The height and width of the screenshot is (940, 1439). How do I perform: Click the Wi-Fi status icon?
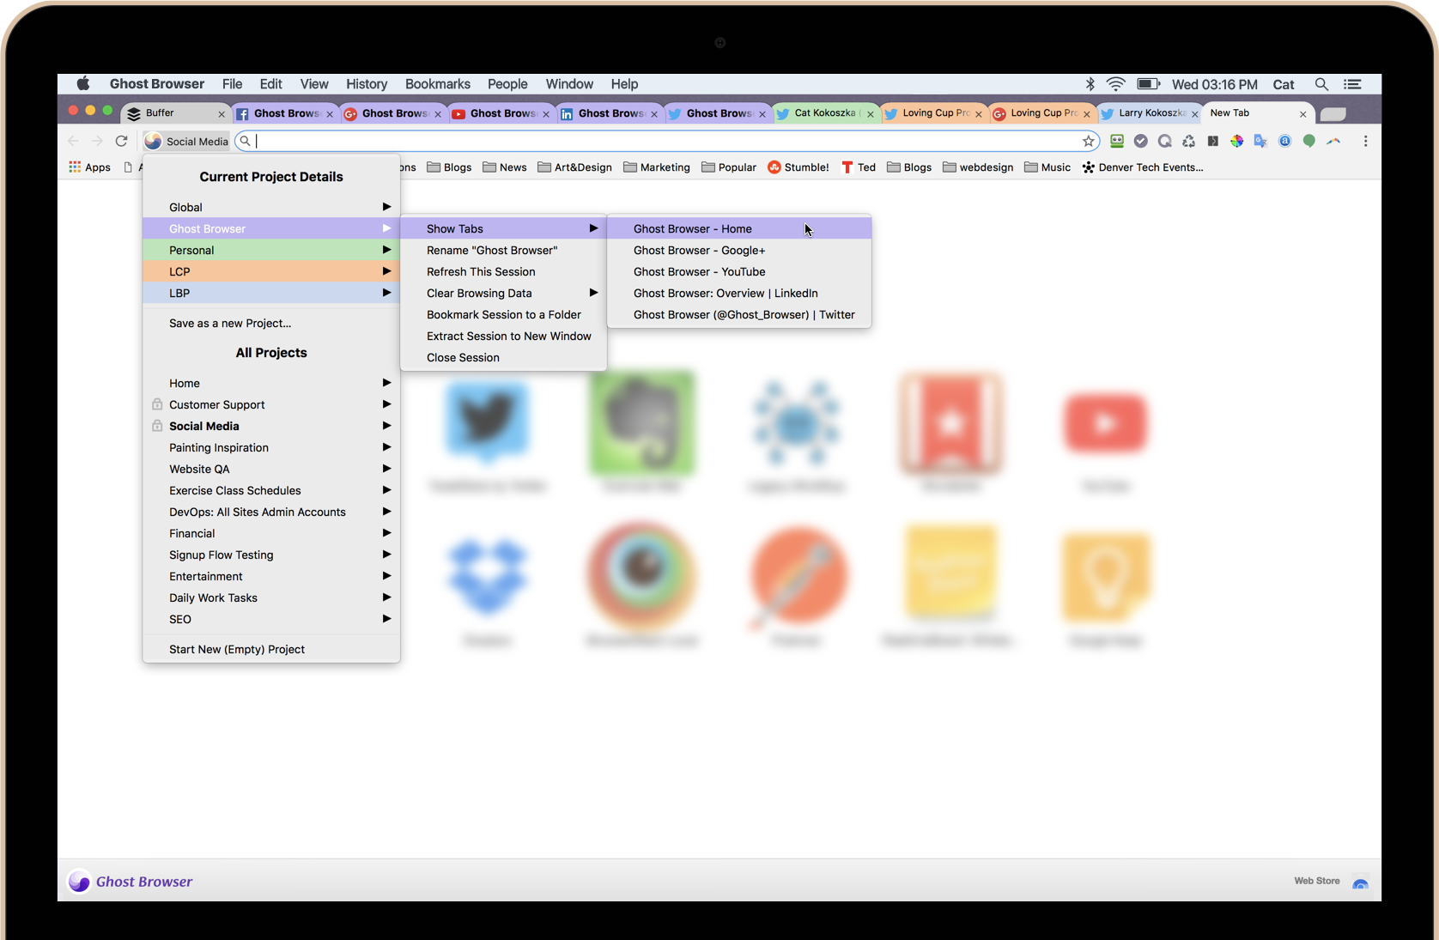1115,84
